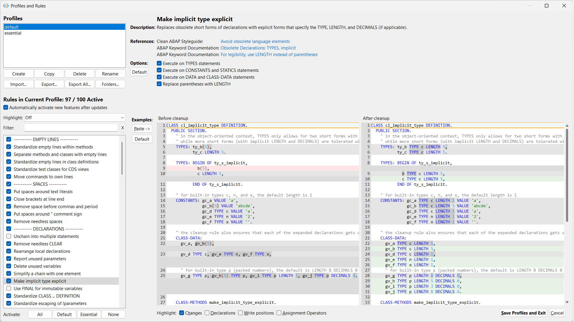Click the rules list vertical scrollbar
The width and height of the screenshot is (574, 322).
[x=122, y=158]
